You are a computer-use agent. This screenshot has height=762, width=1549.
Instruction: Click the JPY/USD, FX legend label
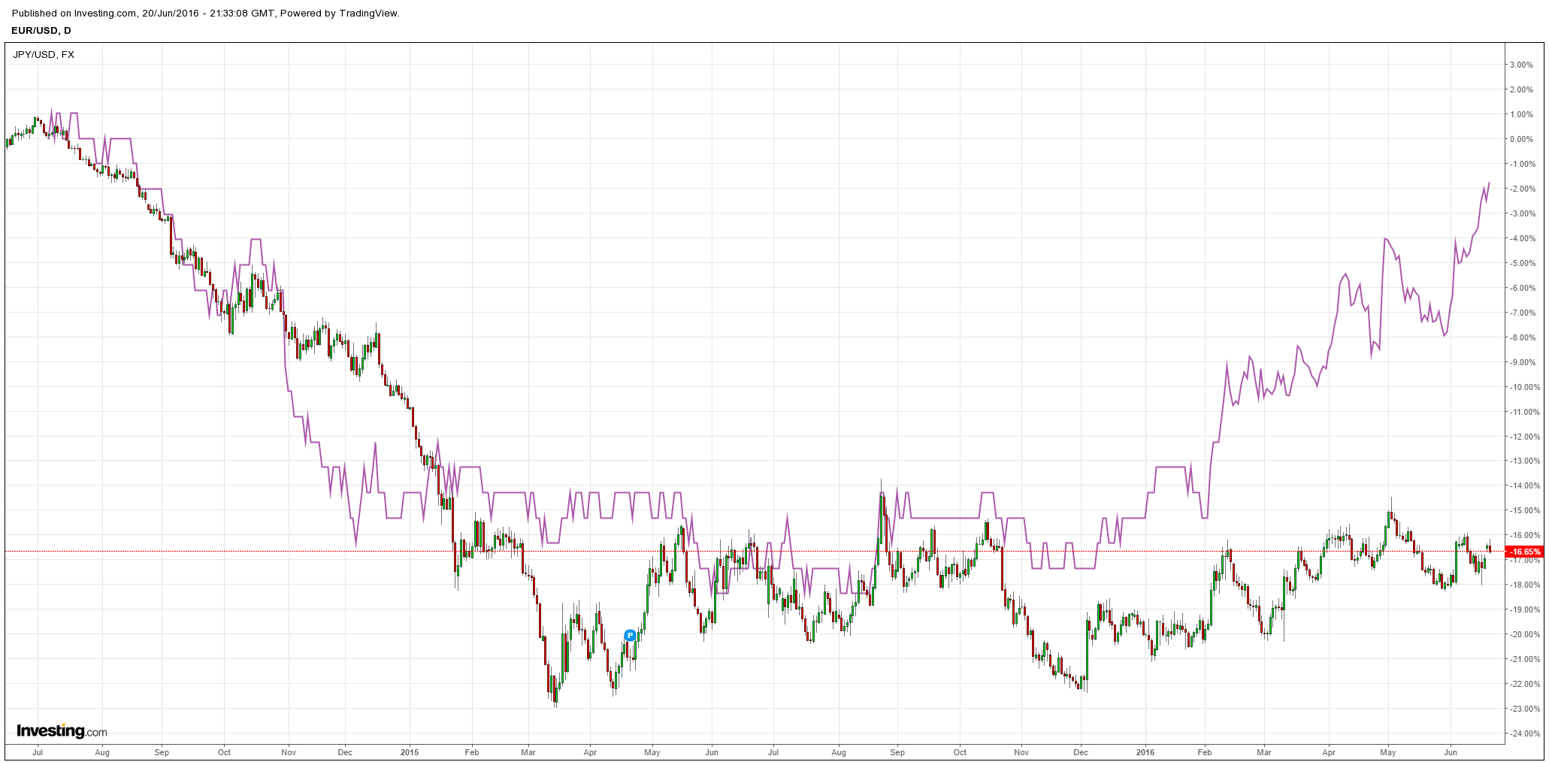[x=44, y=54]
